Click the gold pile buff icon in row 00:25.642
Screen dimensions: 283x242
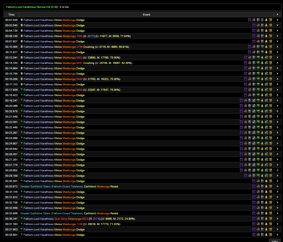pyautogui.click(x=262, y=149)
